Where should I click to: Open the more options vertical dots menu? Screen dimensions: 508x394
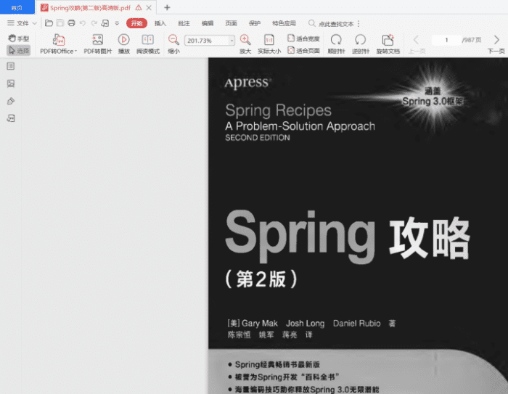[x=359, y=24]
